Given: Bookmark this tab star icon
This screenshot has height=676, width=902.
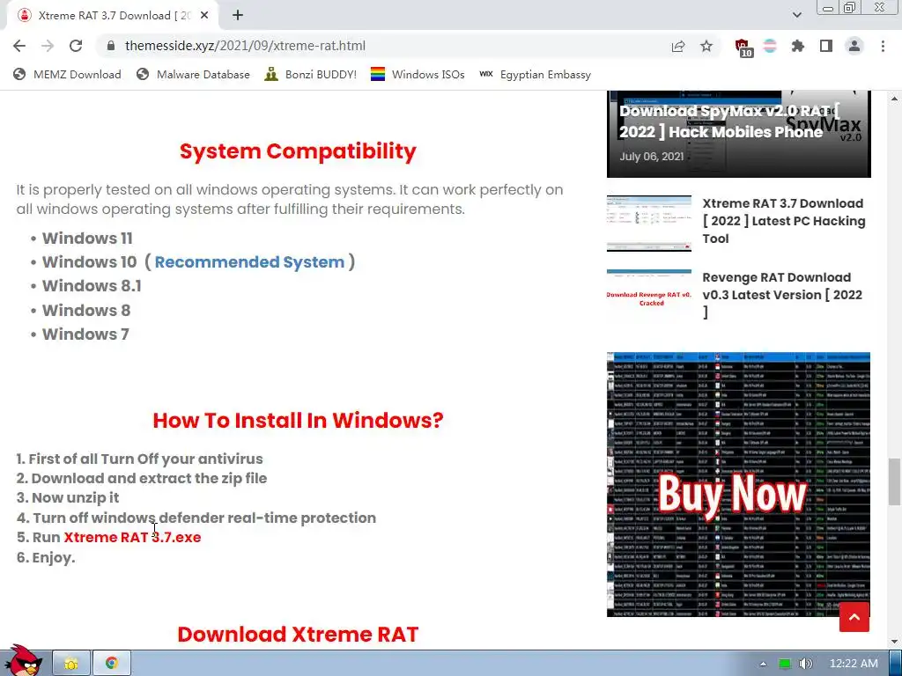Looking at the screenshot, I should point(706,46).
